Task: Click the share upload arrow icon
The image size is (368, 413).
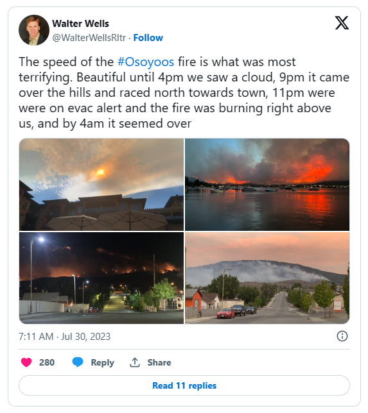Action: pyautogui.click(x=134, y=362)
